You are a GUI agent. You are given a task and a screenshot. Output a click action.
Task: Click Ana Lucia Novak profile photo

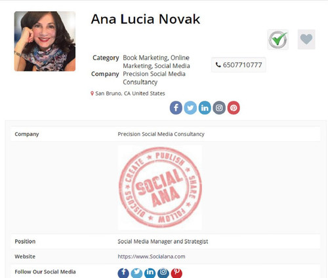pyautogui.click(x=45, y=41)
